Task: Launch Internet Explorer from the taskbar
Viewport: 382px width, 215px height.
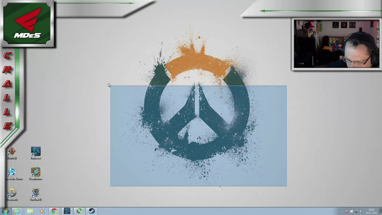Action: pos(17,211)
